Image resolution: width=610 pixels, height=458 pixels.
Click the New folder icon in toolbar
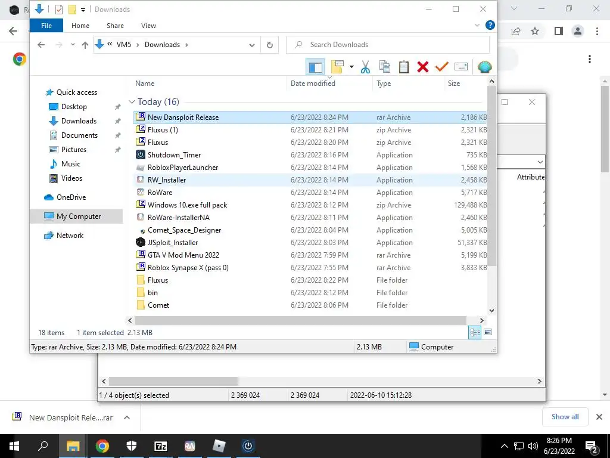point(337,67)
